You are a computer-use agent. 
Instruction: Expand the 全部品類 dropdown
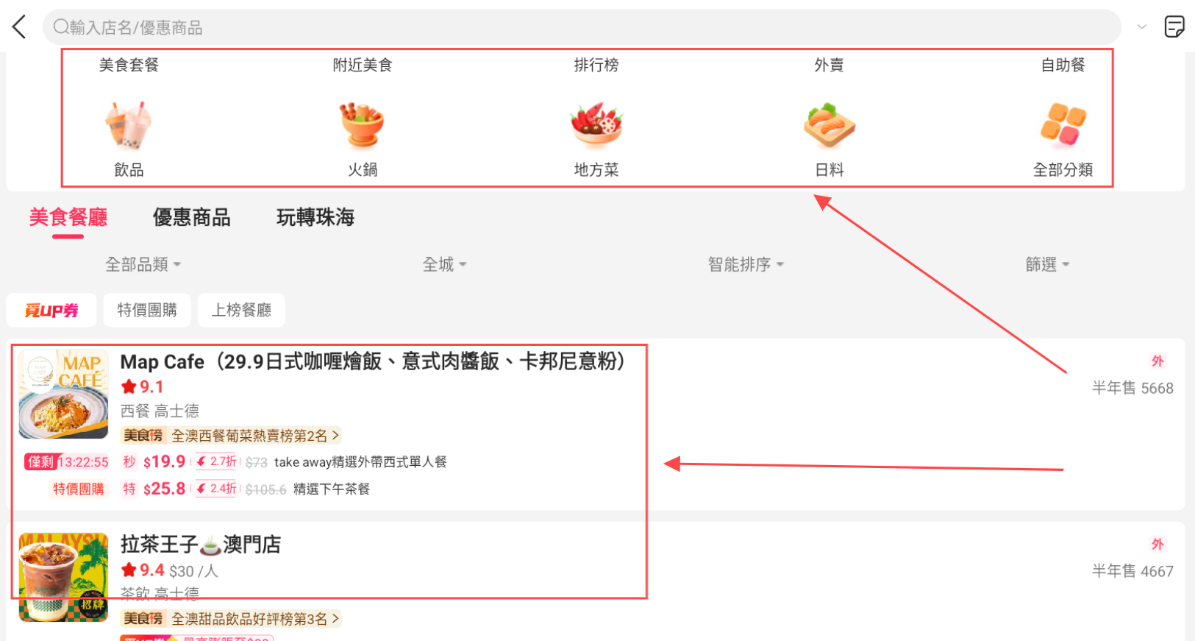click(x=143, y=264)
